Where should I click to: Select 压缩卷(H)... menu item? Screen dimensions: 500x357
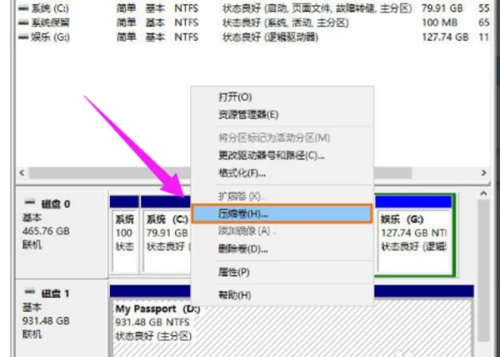[282, 214]
